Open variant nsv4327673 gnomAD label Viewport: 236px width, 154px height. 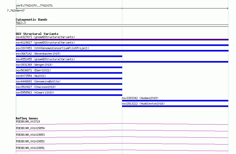[x=45, y=37]
